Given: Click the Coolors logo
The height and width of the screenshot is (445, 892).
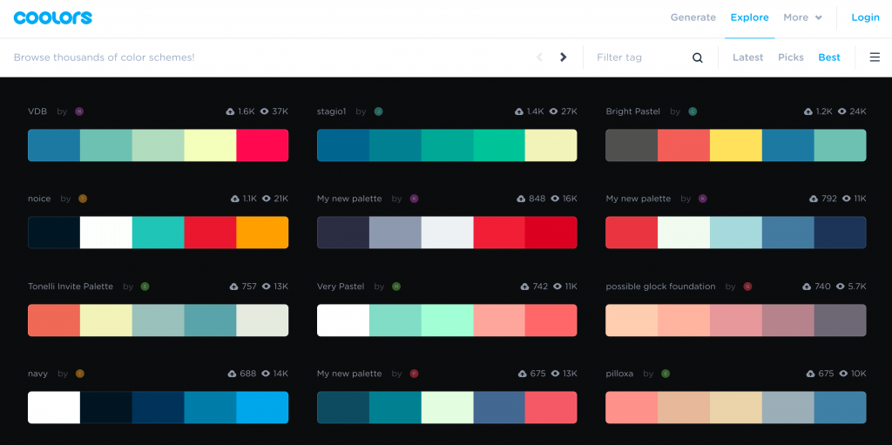Looking at the screenshot, I should click(53, 17).
